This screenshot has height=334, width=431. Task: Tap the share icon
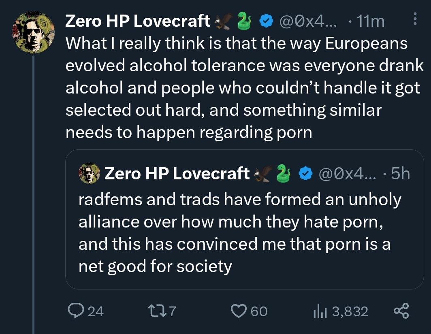(x=401, y=311)
